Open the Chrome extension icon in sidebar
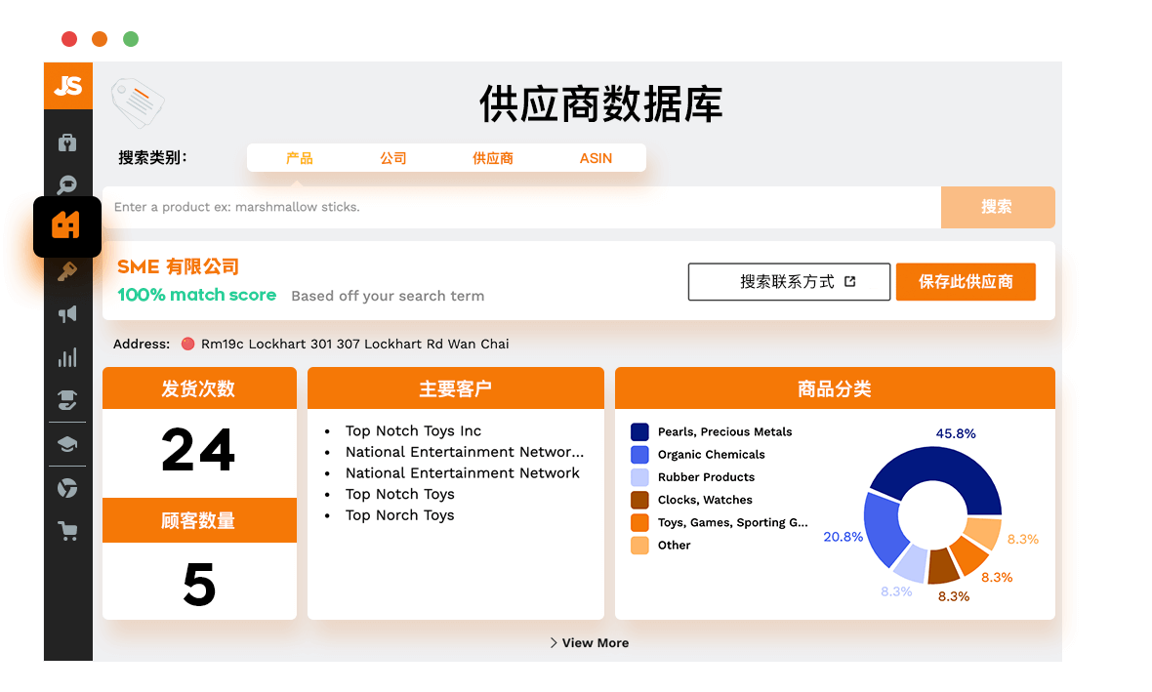This screenshot has height=692, width=1152. tap(67, 488)
